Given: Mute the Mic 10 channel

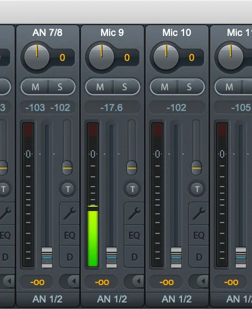Looking at the screenshot, I should tap(165, 87).
